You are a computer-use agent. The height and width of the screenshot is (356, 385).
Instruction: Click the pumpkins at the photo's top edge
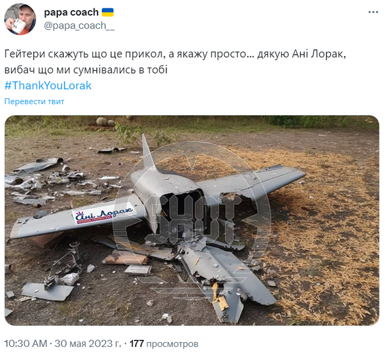coord(103,121)
